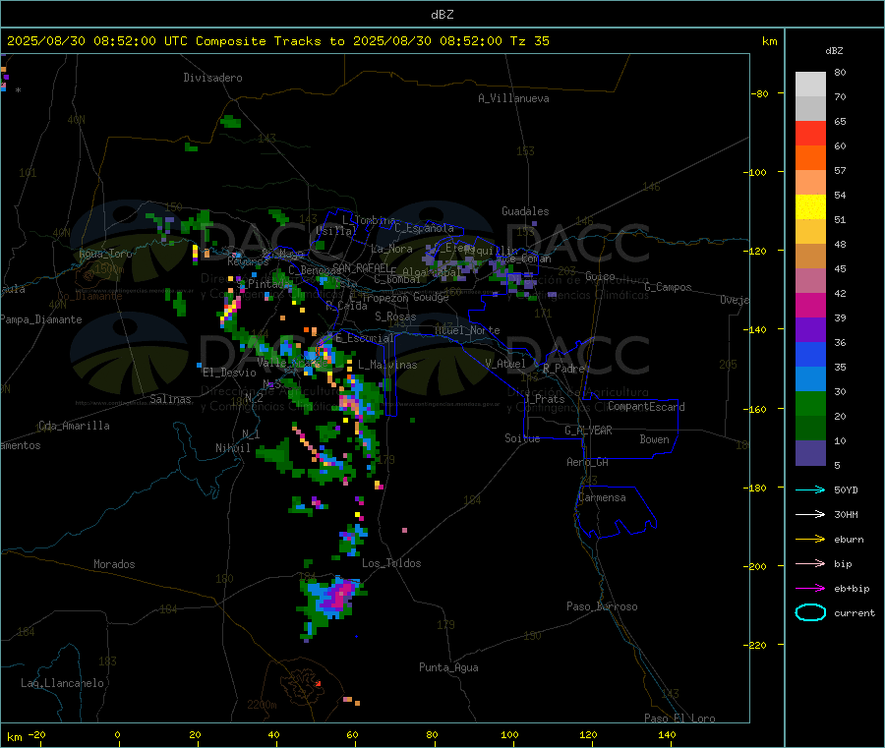Click the 'A_Villanueva' map label
885x748 pixels.
(513, 98)
